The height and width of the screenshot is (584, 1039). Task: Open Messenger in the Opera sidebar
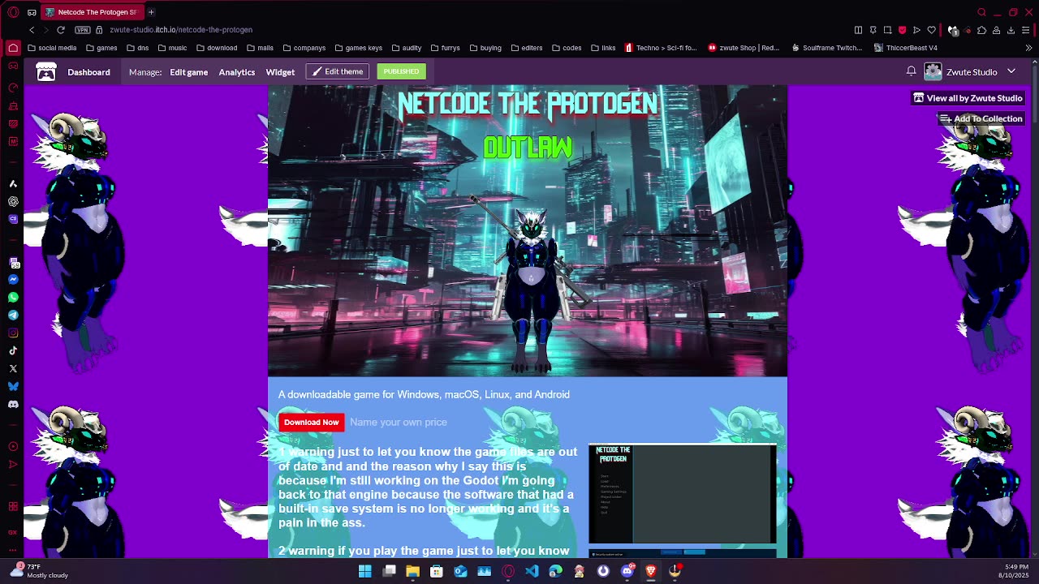pos(13,279)
